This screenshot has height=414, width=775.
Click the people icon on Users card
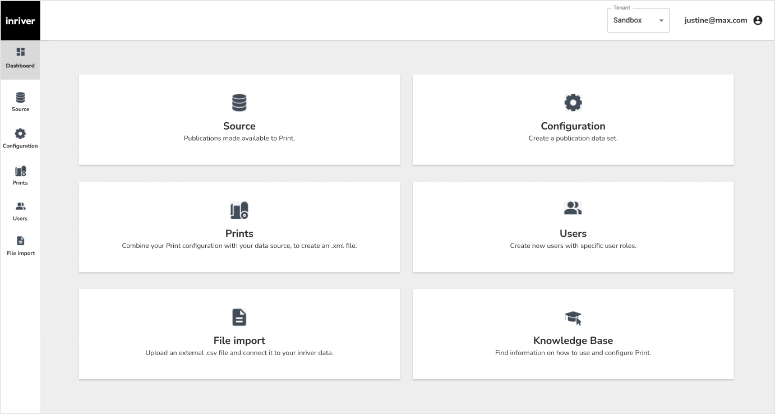coord(573,209)
